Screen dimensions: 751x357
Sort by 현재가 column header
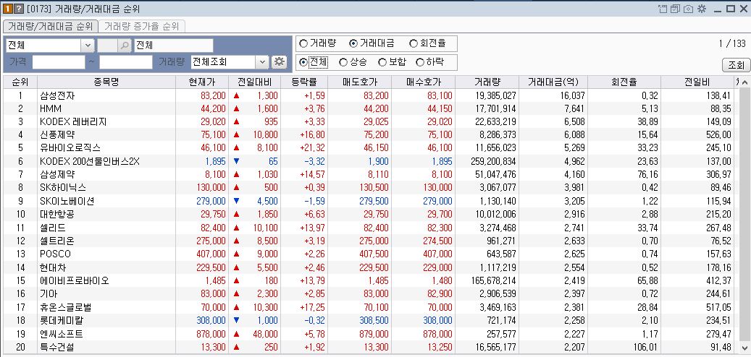tap(202, 82)
